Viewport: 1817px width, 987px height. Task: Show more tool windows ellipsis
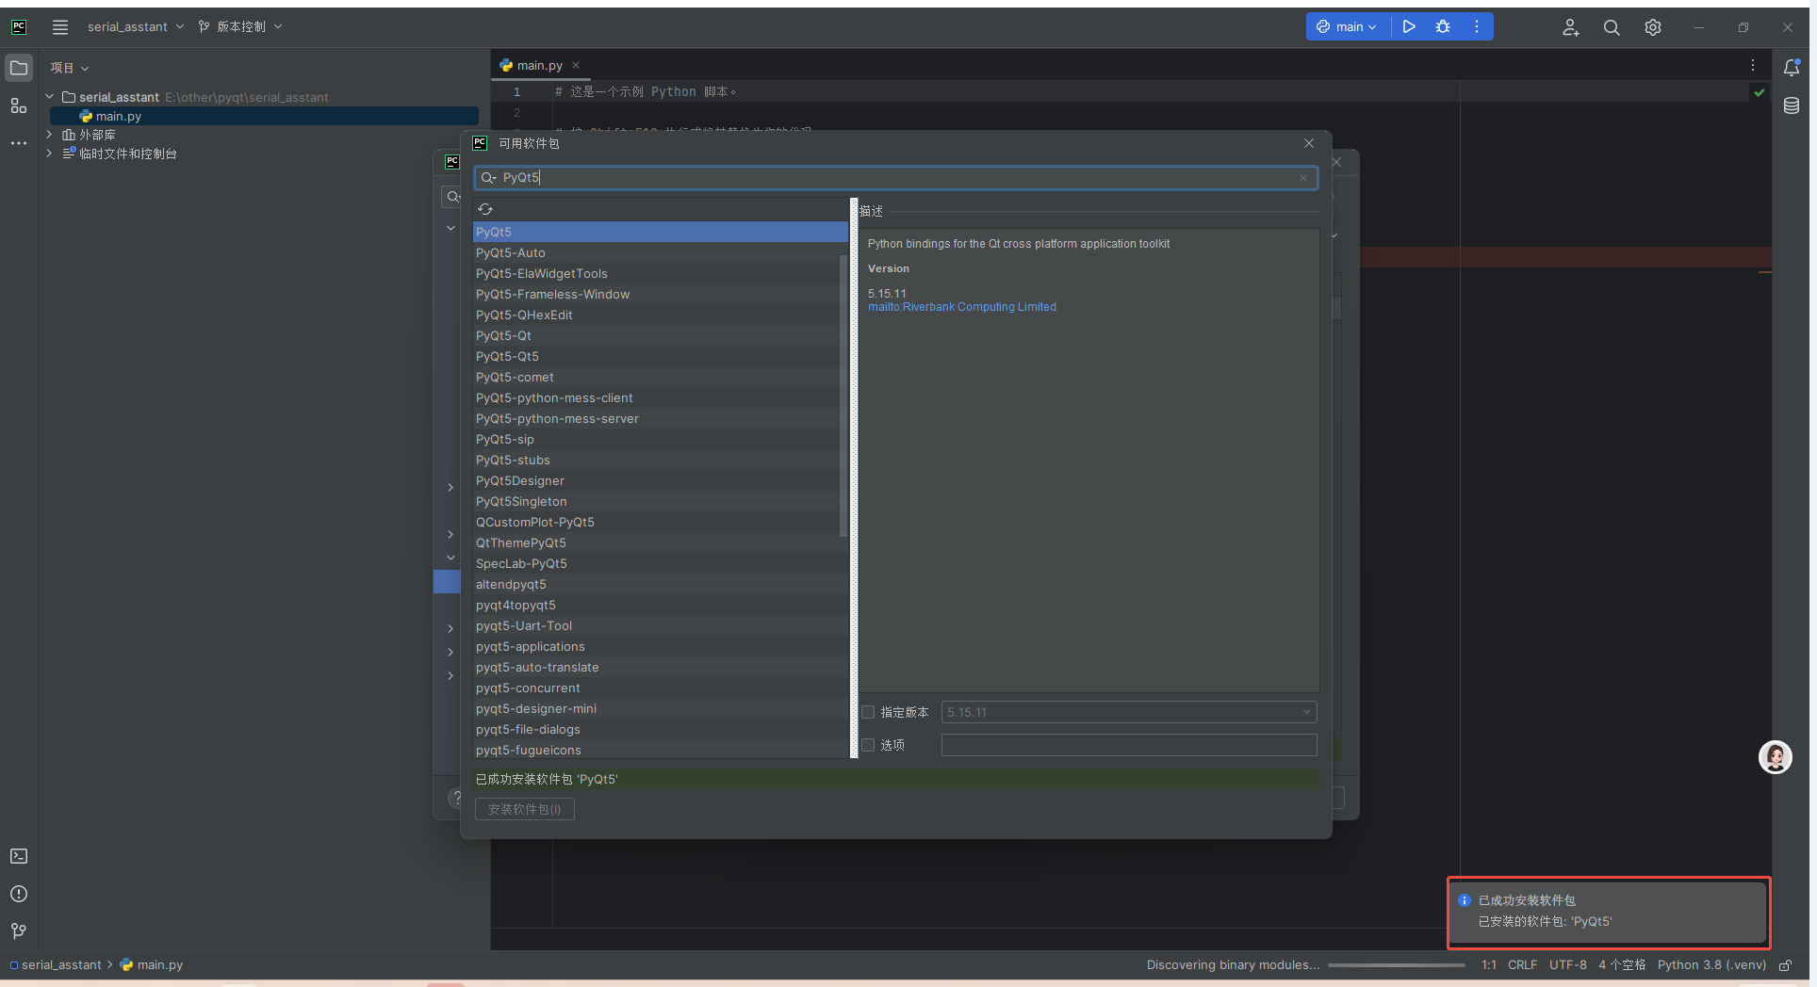[x=19, y=143]
